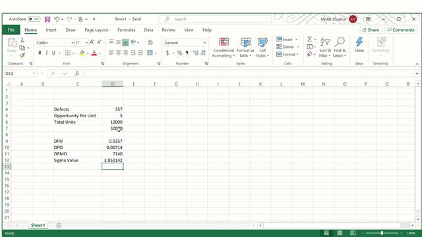
Task: Click the zoom slider handle
Action: click(382, 233)
